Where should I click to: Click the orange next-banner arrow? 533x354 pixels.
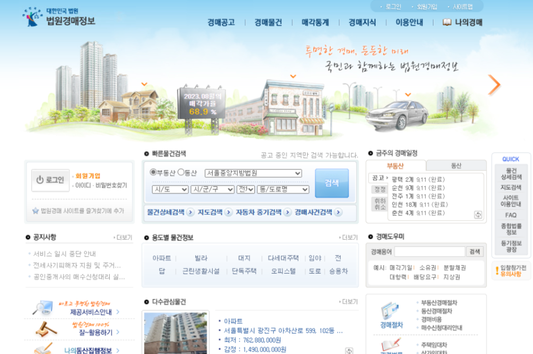click(x=494, y=84)
